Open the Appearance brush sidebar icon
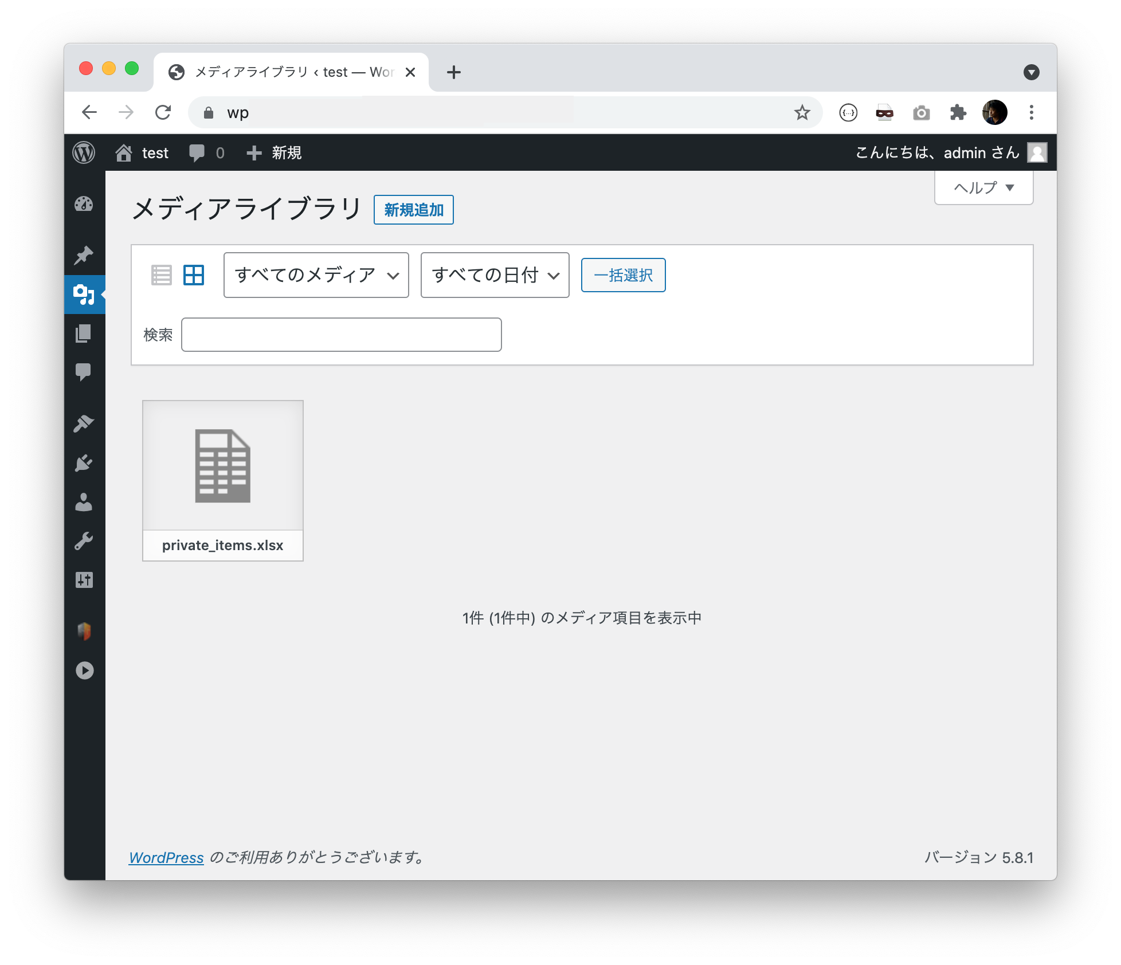 (x=84, y=423)
